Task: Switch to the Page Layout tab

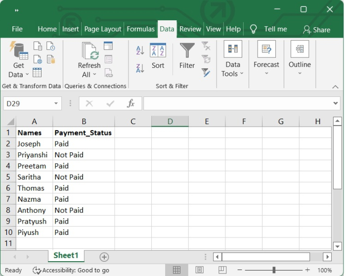Action: (x=103, y=29)
